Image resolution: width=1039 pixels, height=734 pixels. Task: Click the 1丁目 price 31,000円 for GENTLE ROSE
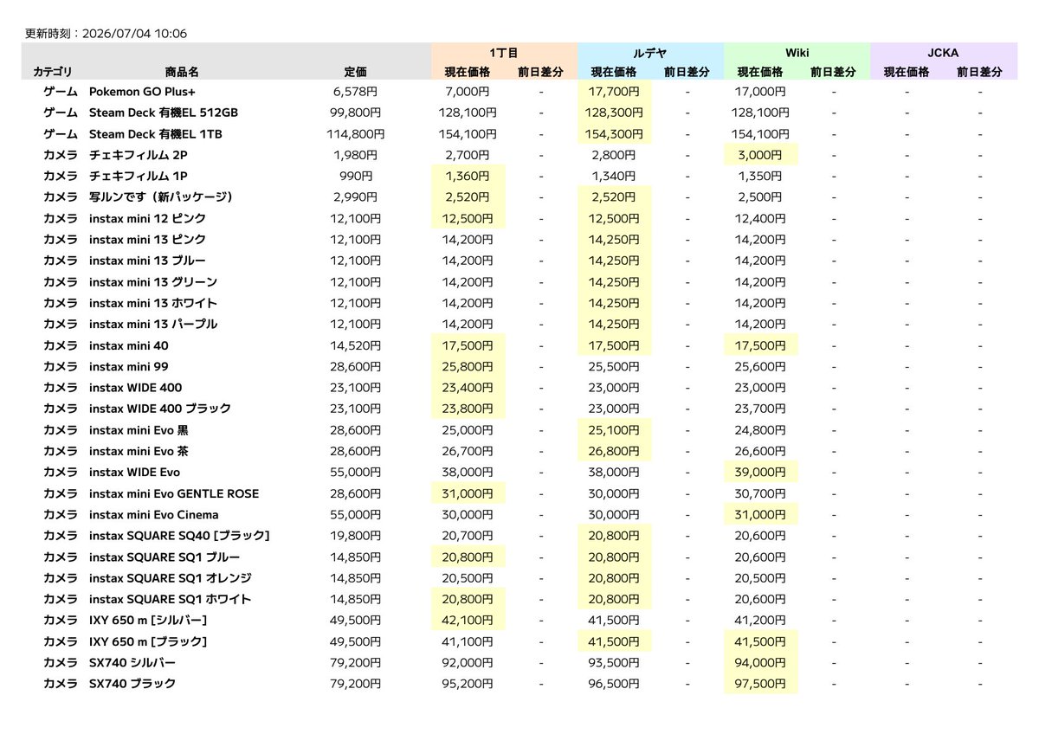(x=468, y=493)
